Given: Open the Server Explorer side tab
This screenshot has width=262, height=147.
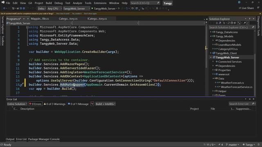Looking at the screenshot, I should (x=3, y=25).
